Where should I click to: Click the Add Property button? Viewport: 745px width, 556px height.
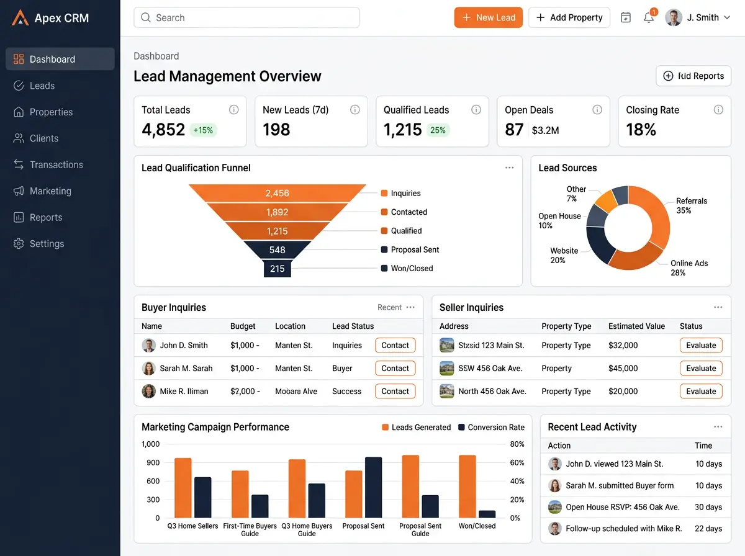[569, 17]
